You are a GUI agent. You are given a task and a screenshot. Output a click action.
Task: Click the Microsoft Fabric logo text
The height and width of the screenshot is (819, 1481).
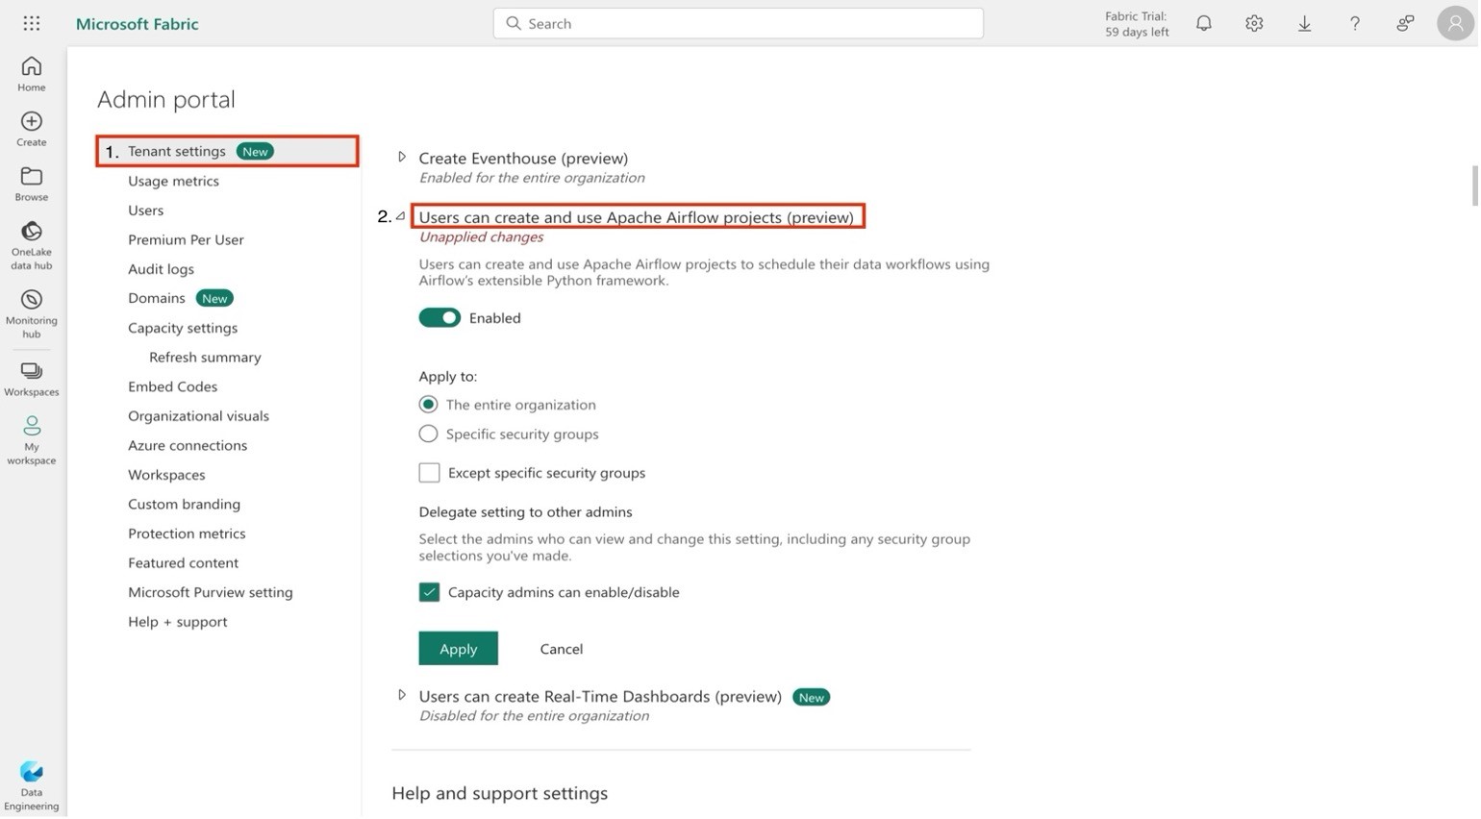(138, 23)
